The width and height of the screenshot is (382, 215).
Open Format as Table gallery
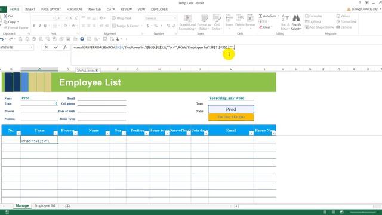(x=204, y=23)
